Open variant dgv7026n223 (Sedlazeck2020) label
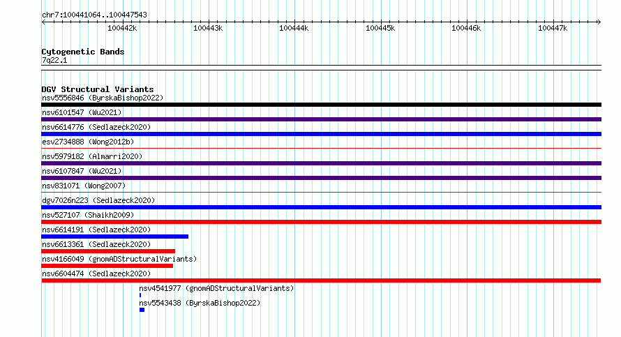This screenshot has height=337, width=621. point(98,200)
